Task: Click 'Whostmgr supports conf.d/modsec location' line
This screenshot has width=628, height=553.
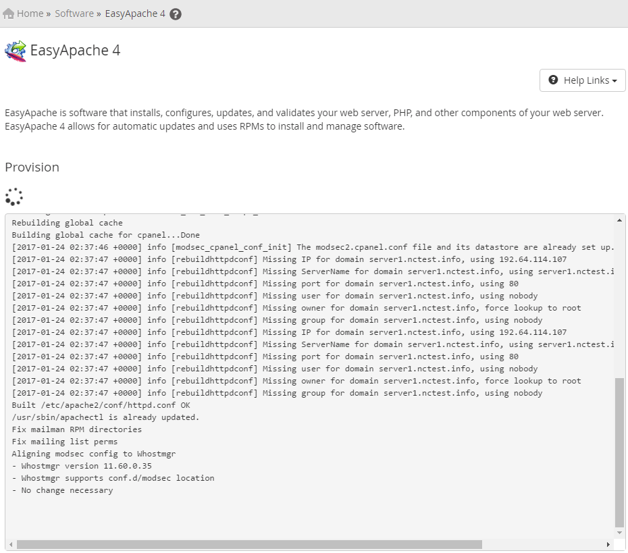Action: click(113, 478)
